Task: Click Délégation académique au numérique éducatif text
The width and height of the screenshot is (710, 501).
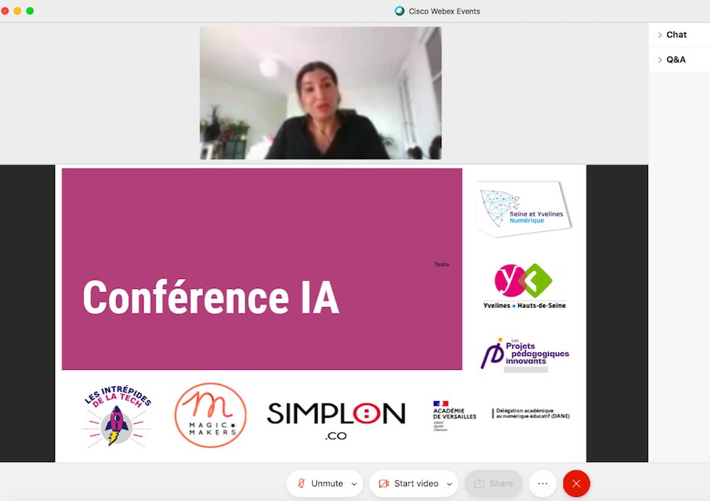Action: pyautogui.click(x=533, y=413)
